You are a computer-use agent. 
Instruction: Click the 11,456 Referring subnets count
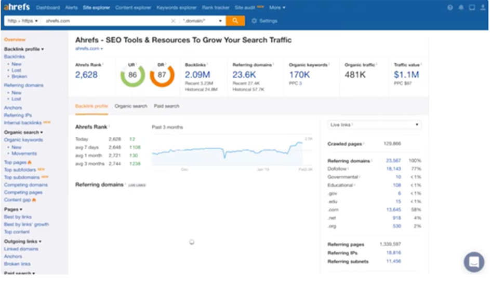pyautogui.click(x=393, y=261)
